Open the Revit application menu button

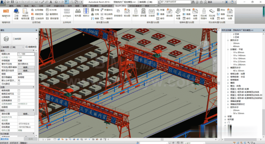(x=2, y=2)
